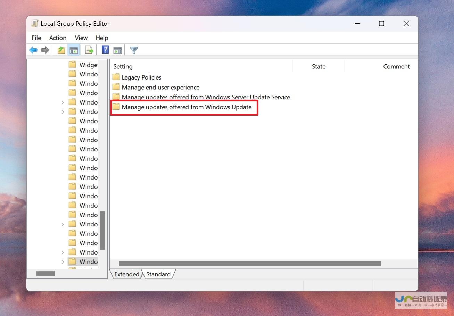The image size is (454, 316).
Task: Click the Local Group Policy Editor title icon
Action: 34,24
